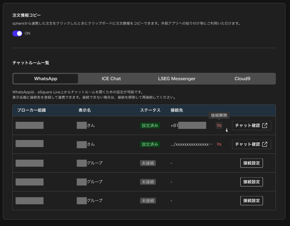Click the 接続解除 tooltip label
The width and height of the screenshot is (290, 226).
[x=219, y=115]
